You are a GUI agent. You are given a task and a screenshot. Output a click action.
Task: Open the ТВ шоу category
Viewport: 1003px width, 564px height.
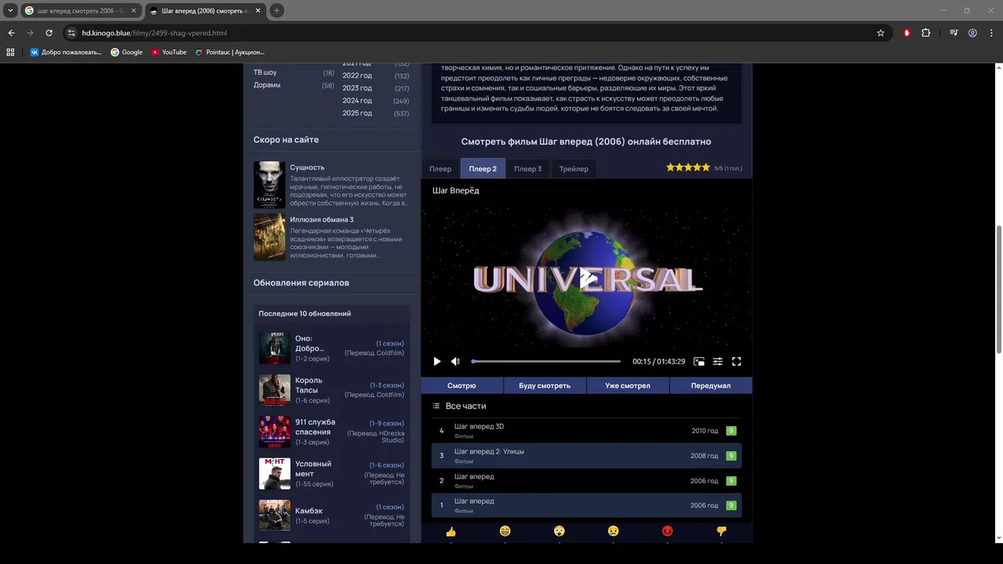(x=265, y=72)
